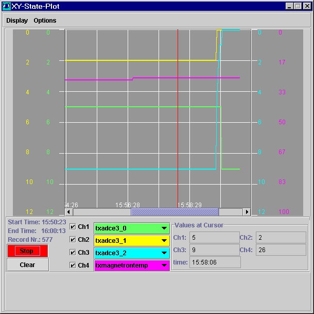
Task: Open the magenta txmagnetrontemp channel dropdown
Action: (x=132, y=266)
